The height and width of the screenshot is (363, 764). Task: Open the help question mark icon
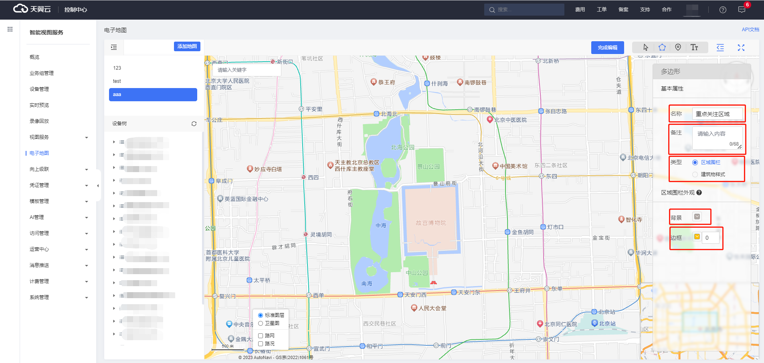[723, 10]
